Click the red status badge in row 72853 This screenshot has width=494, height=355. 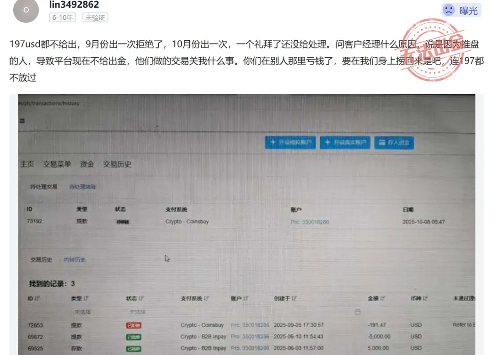[x=134, y=325]
